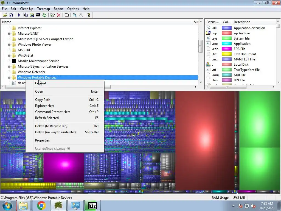Choose Expand in the context menu
Image resolution: width=281 pixels, height=211 pixels.
[x=65, y=83]
